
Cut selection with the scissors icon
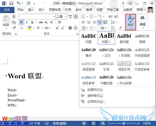[x=14, y=17]
